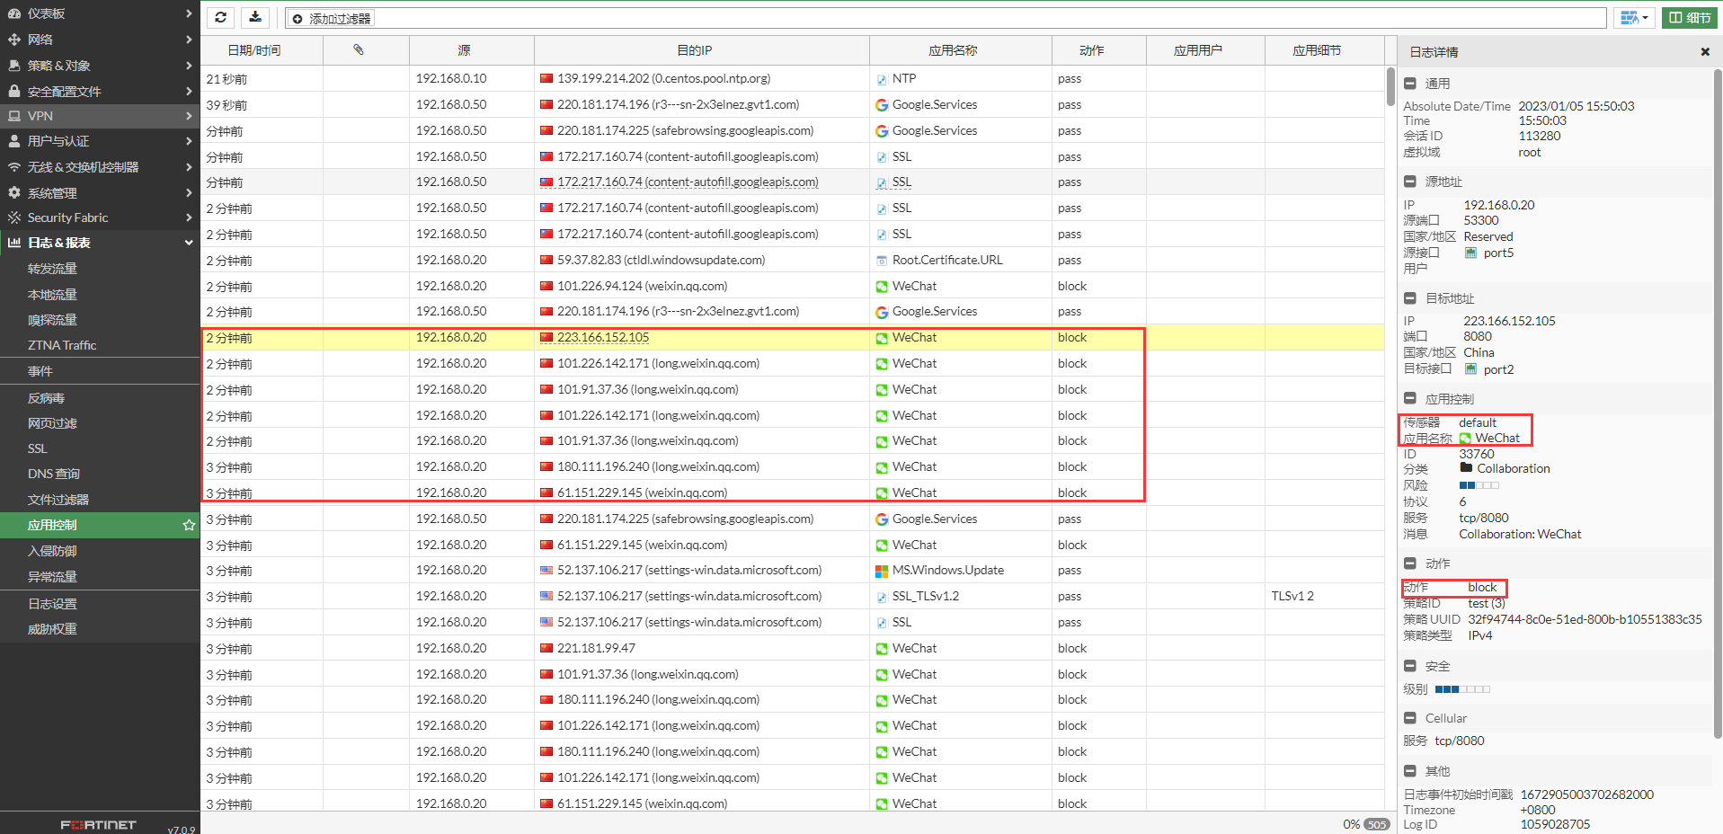Screen dimensions: 1723x834
Task: Favorite the Application Control menu star
Action: 189,525
